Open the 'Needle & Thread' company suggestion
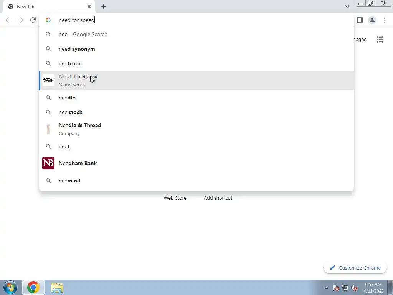Screen dimensions: 393x295 click(196, 129)
